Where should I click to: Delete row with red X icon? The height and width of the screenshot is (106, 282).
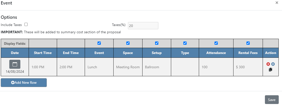tap(268, 64)
